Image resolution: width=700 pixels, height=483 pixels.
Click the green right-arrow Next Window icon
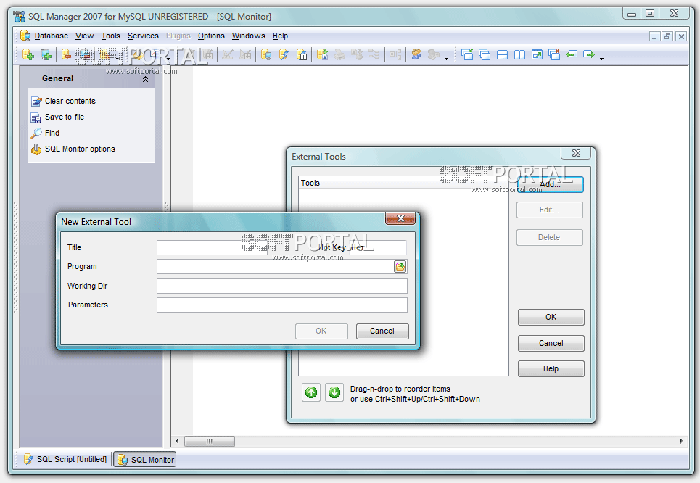[589, 54]
